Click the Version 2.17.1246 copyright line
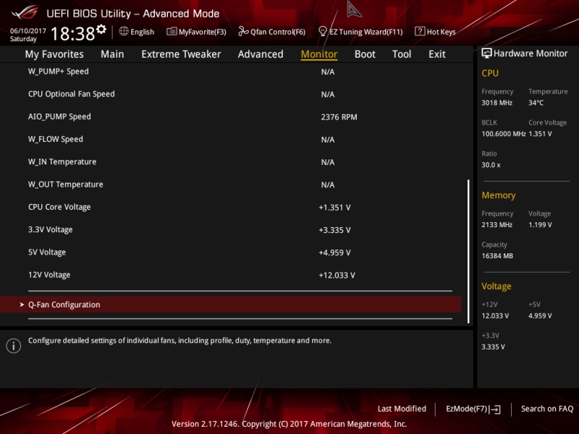 coord(289,424)
